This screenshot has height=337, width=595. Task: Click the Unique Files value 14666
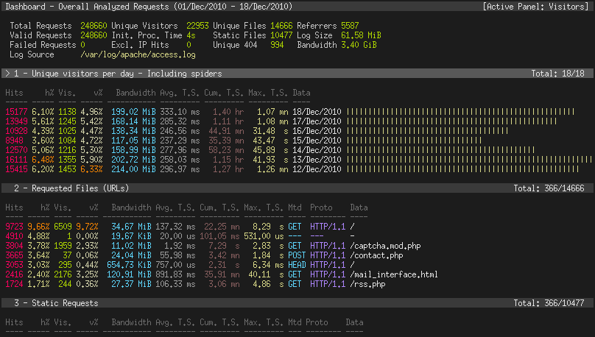coord(281,26)
